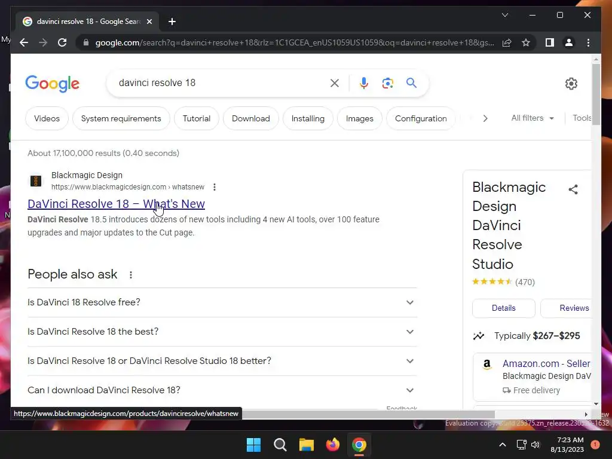Select the System requirements filter chip
This screenshot has width=612, height=459.
pos(121,118)
